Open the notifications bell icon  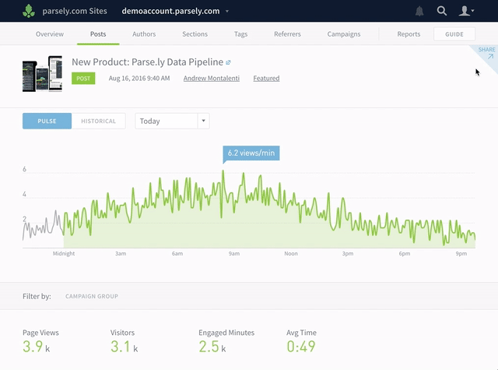(x=420, y=11)
